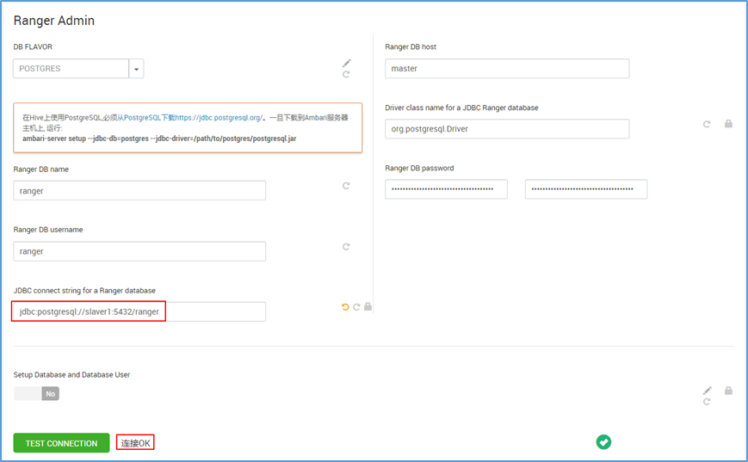Click the Ranger DB name field
The image size is (748, 462).
pyautogui.click(x=139, y=191)
